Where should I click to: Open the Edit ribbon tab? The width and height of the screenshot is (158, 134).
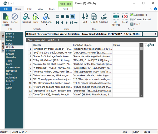pyautogui.click(x=29, y=9)
